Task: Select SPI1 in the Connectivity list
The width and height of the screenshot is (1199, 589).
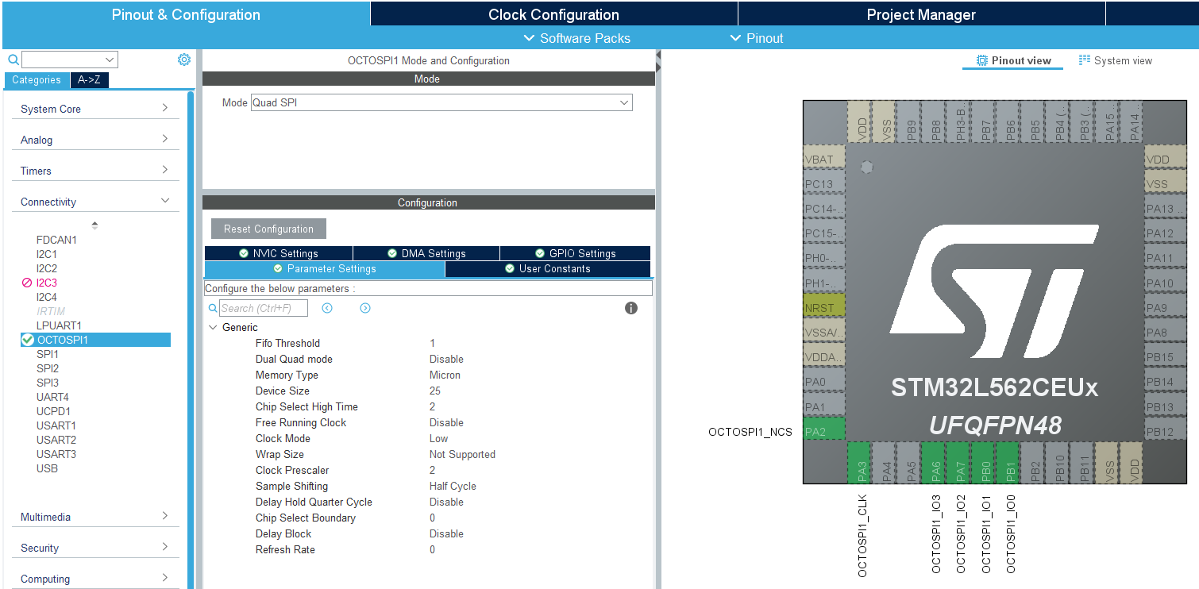Action: click(46, 354)
